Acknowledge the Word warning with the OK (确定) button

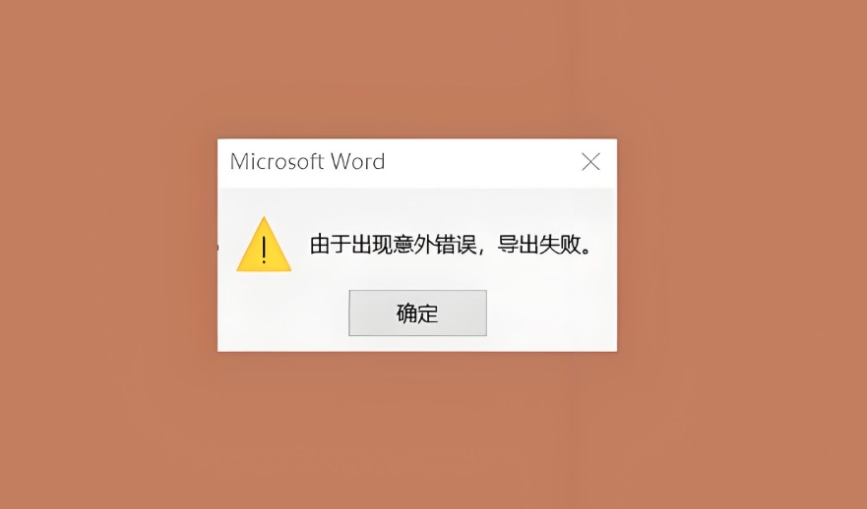click(x=417, y=313)
